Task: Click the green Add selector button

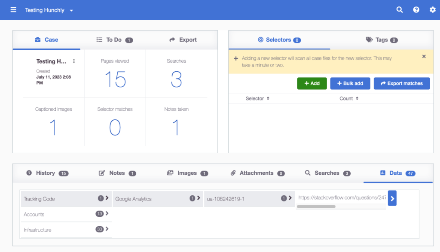Action: coord(312,83)
